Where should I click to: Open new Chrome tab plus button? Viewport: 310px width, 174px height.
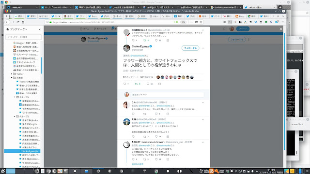click(280, 7)
